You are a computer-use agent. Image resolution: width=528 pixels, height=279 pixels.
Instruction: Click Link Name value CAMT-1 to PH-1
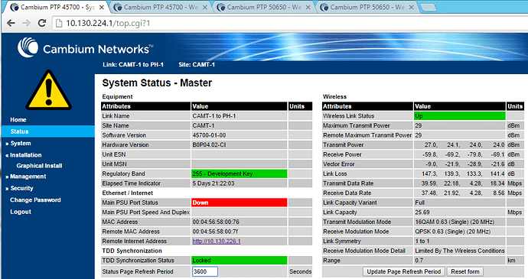click(214, 115)
